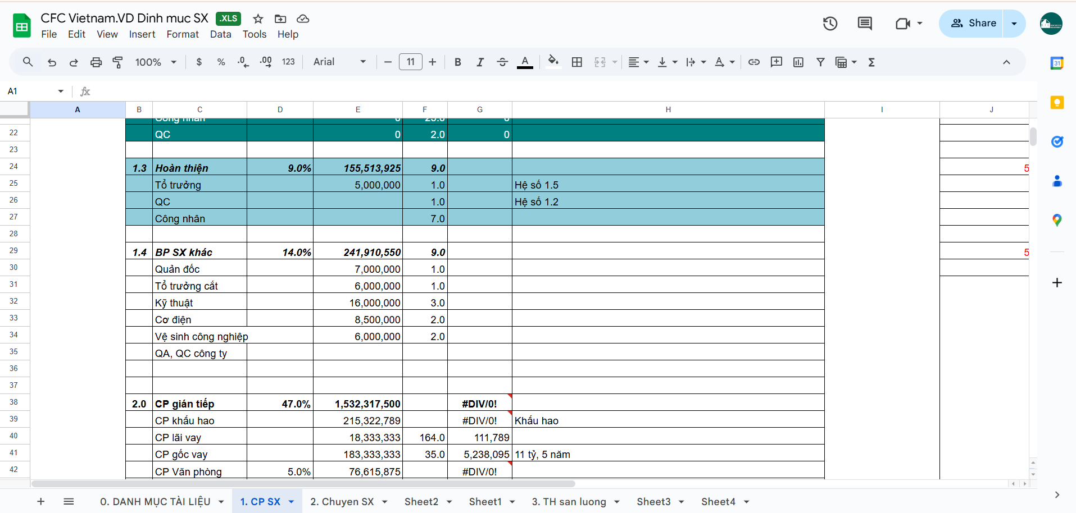1076x513 pixels.
Task: Toggle italic formatting
Action: coord(480,62)
